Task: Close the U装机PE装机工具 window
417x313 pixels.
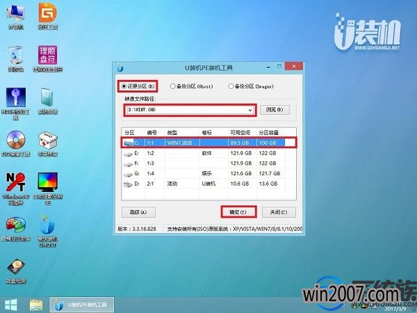Action: click(x=293, y=66)
